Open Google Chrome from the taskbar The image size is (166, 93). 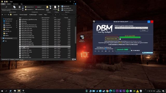pyautogui.click(x=107, y=91)
